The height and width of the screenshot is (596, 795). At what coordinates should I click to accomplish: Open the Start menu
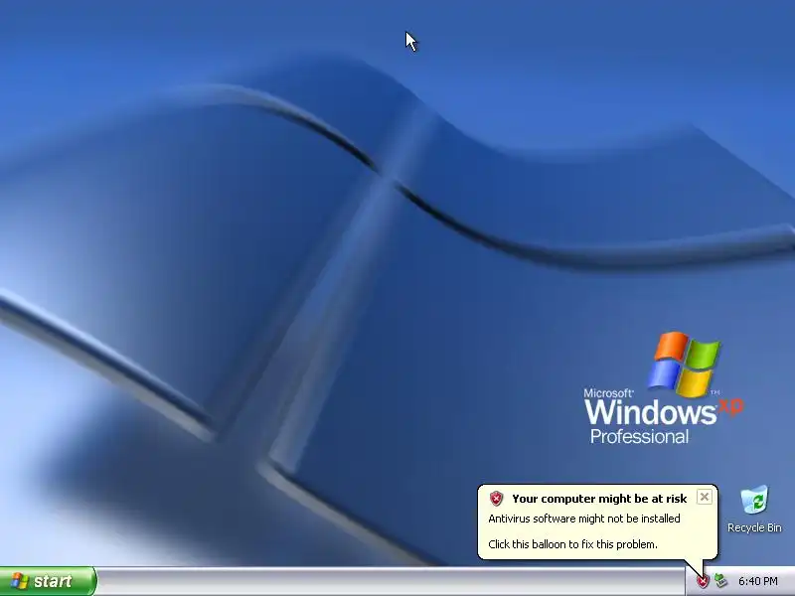[x=48, y=581]
